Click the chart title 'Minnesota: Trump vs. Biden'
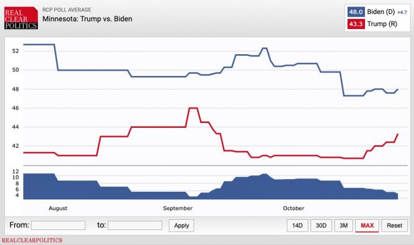 click(87, 19)
